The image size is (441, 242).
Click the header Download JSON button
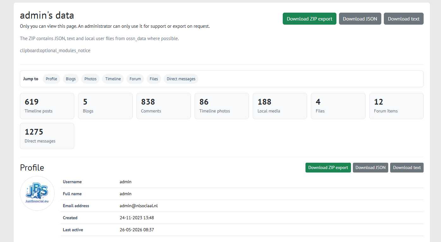(360, 19)
